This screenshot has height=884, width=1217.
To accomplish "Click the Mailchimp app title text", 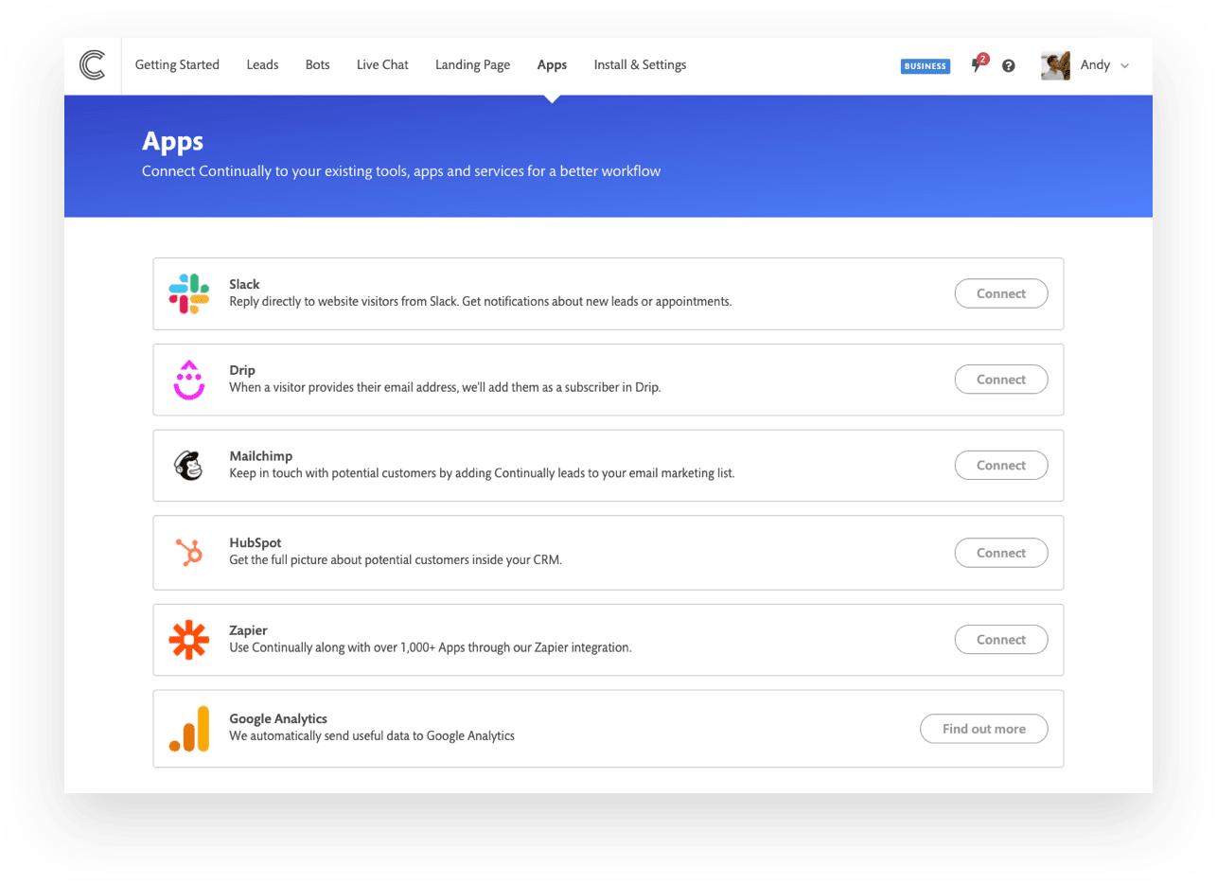I will [260, 456].
